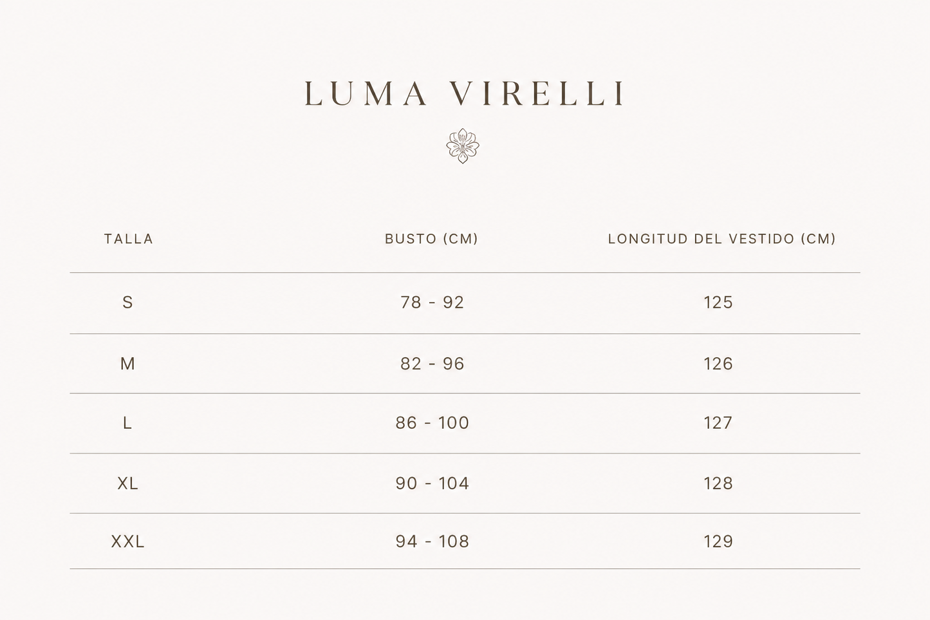Select size L row label
Viewport: 930px width, 620px height.
click(127, 423)
